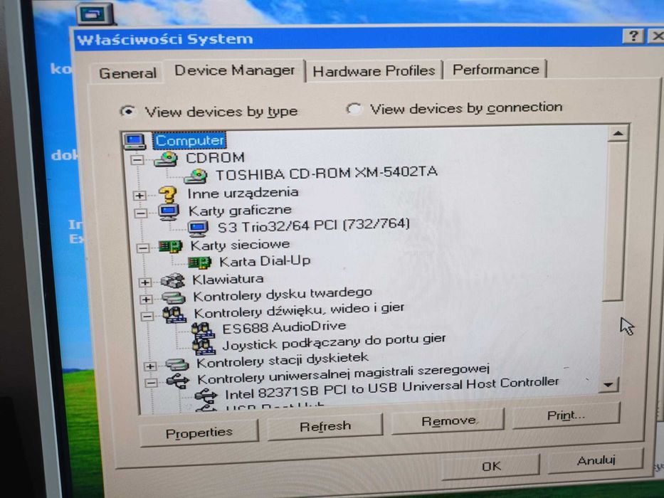Viewport: 664px width, 498px height.
Task: Select the 'Kontrolery dysku twardego' label
Action: point(283,295)
